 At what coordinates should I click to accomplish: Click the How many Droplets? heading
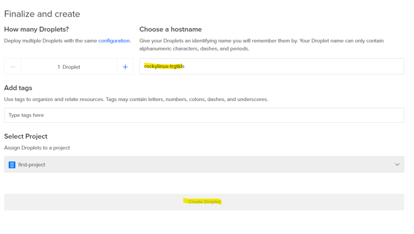tap(36, 30)
